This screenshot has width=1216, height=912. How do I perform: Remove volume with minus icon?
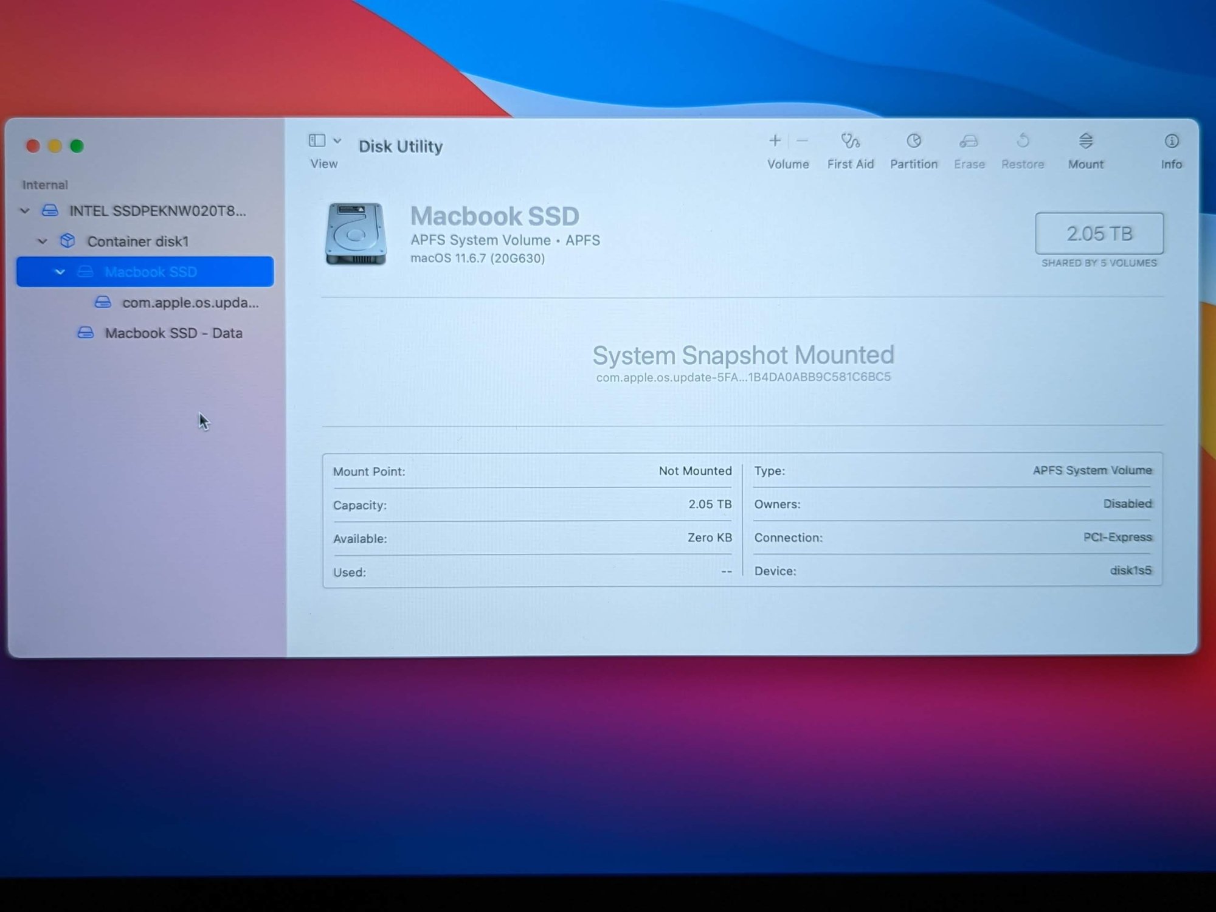click(803, 141)
